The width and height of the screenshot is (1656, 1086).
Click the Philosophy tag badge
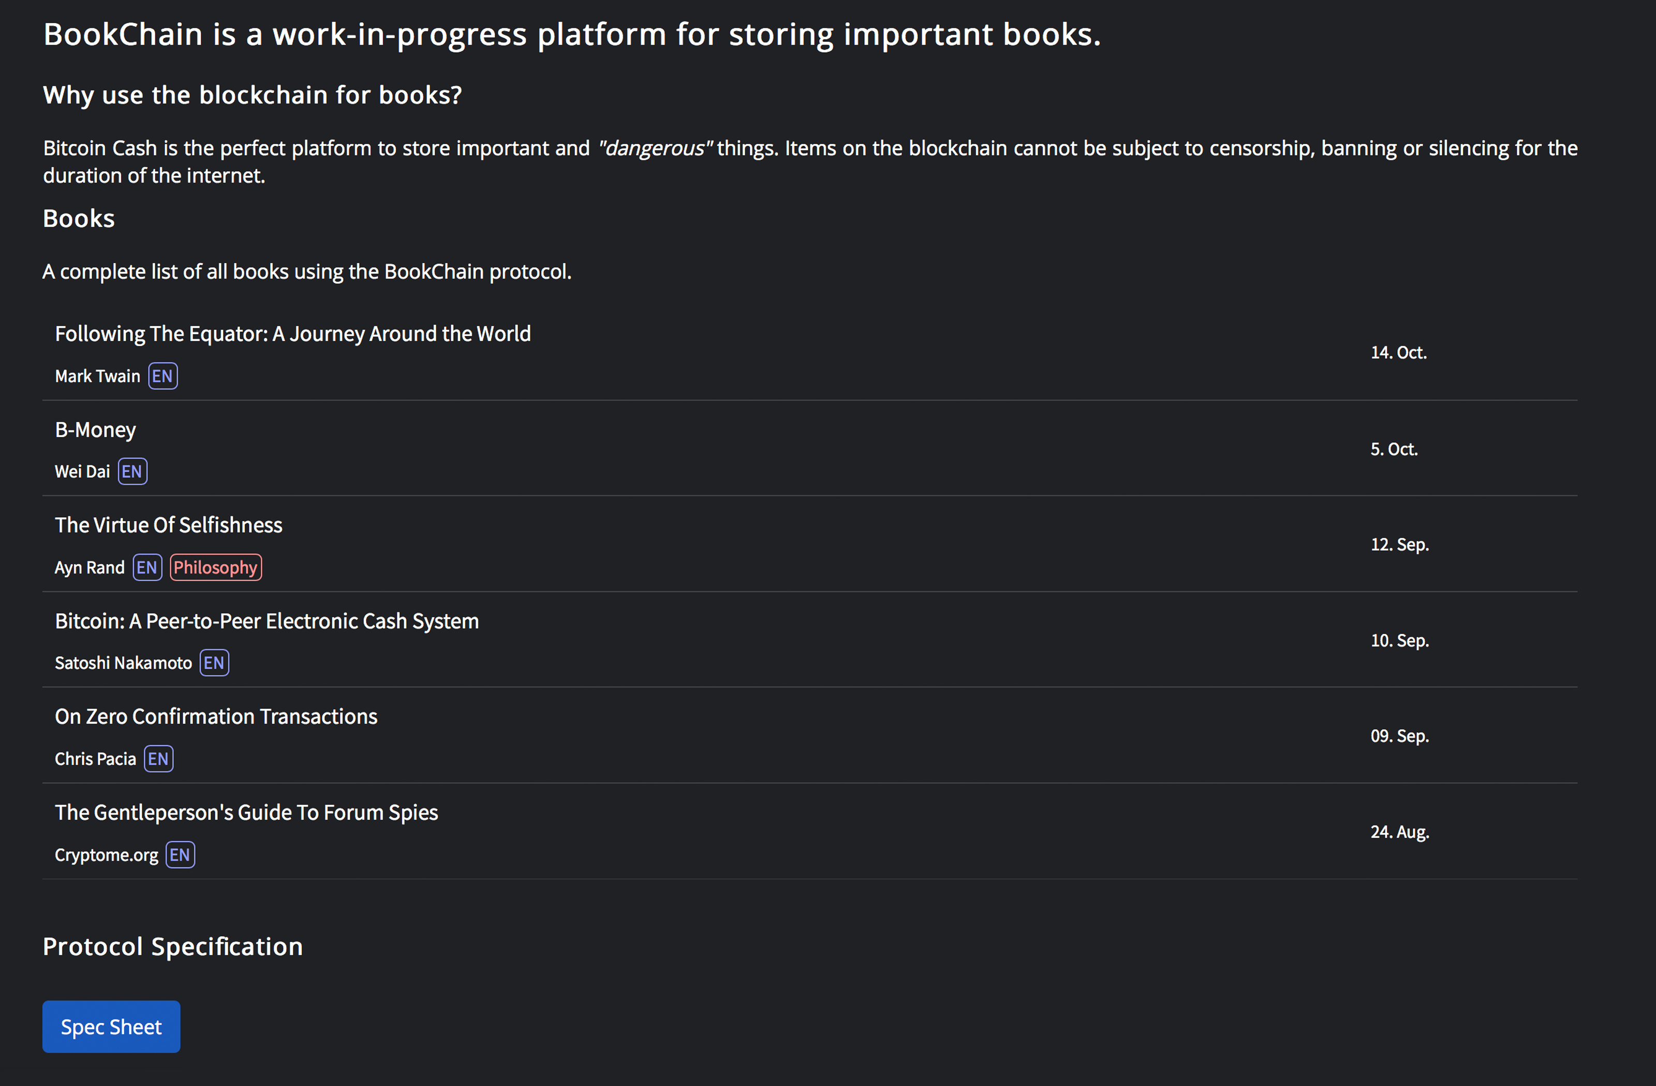[x=216, y=567]
